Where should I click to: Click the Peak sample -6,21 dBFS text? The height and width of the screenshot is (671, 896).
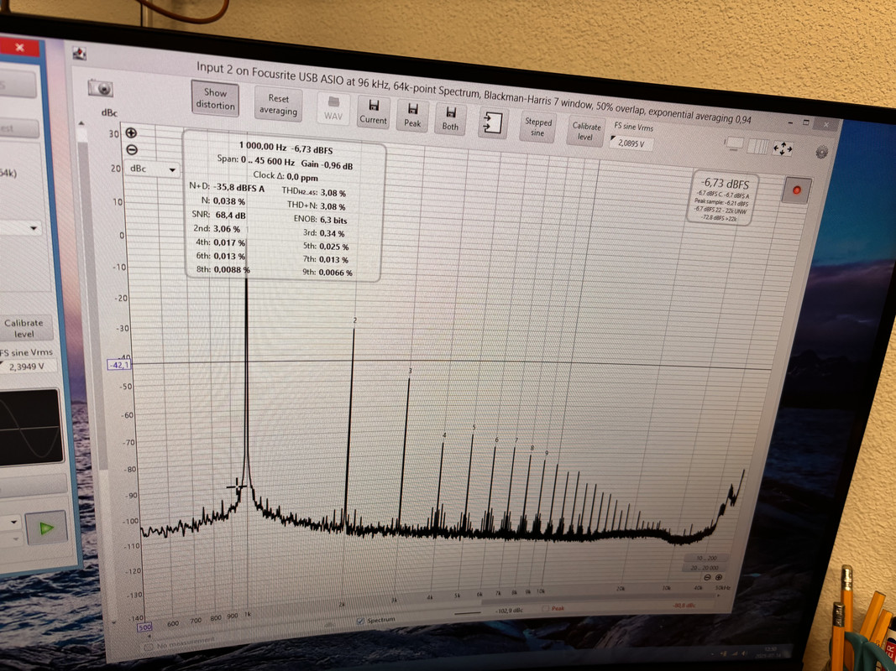(721, 202)
